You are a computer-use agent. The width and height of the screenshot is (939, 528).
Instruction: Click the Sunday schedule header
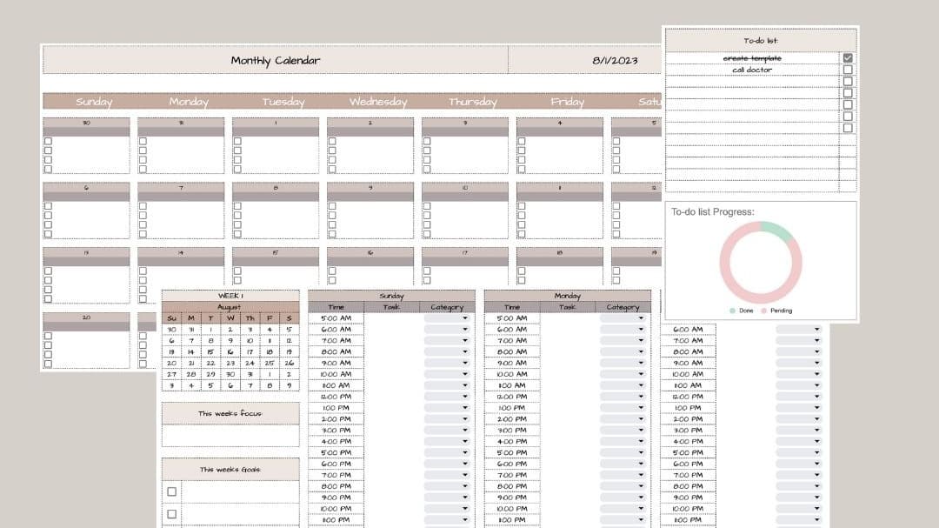tap(391, 296)
